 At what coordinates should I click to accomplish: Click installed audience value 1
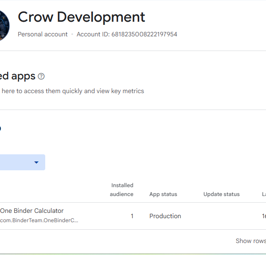coord(132,216)
